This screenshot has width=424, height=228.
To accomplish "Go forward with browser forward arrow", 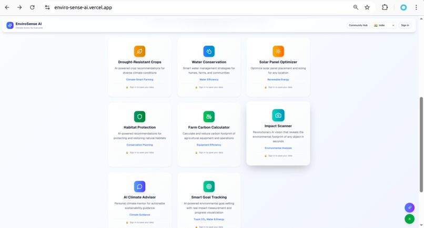I will (19, 7).
